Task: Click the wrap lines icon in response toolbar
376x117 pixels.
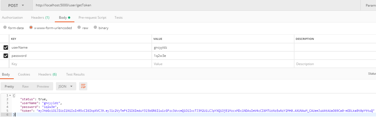Action: (x=83, y=86)
